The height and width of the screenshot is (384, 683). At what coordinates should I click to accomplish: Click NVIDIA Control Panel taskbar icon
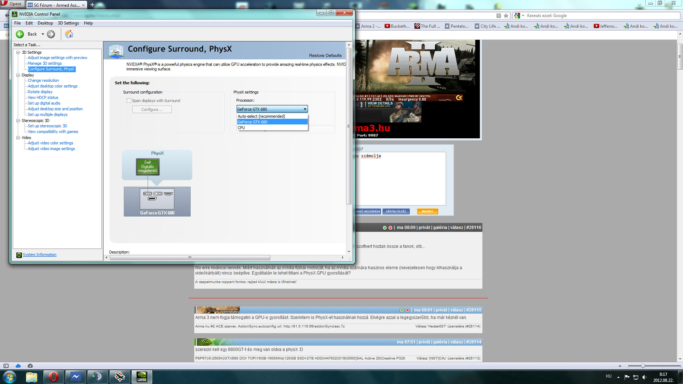[142, 377]
